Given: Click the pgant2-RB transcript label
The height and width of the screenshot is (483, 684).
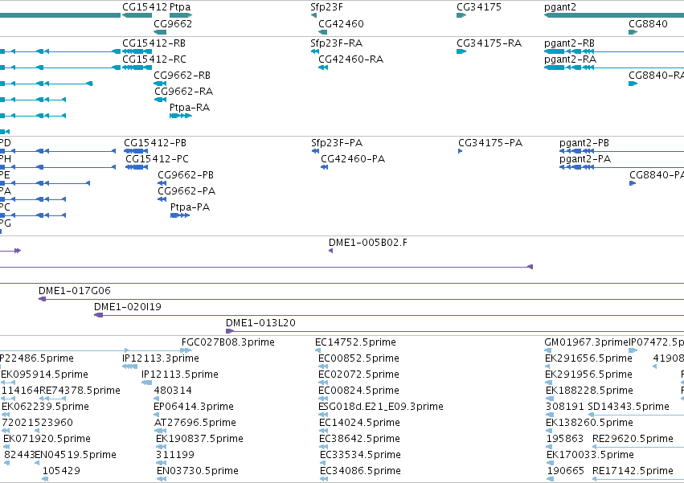Looking at the screenshot, I should coord(569,43).
